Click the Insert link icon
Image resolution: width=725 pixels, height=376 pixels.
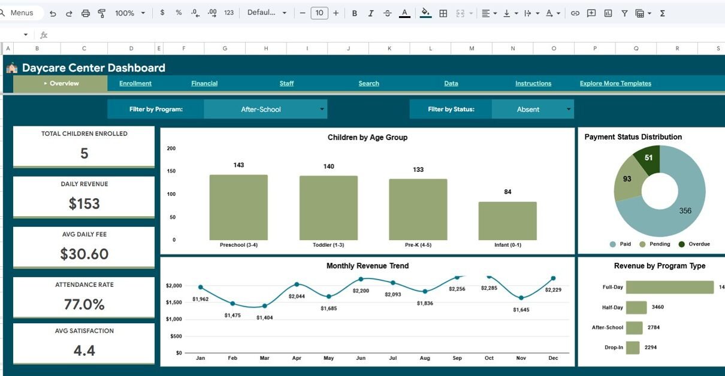click(x=575, y=13)
